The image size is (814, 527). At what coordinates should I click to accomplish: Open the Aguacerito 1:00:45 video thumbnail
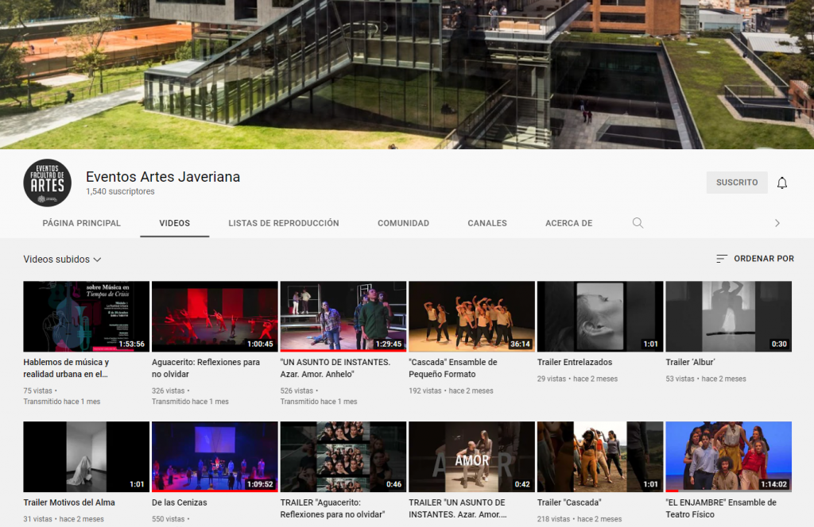(215, 317)
